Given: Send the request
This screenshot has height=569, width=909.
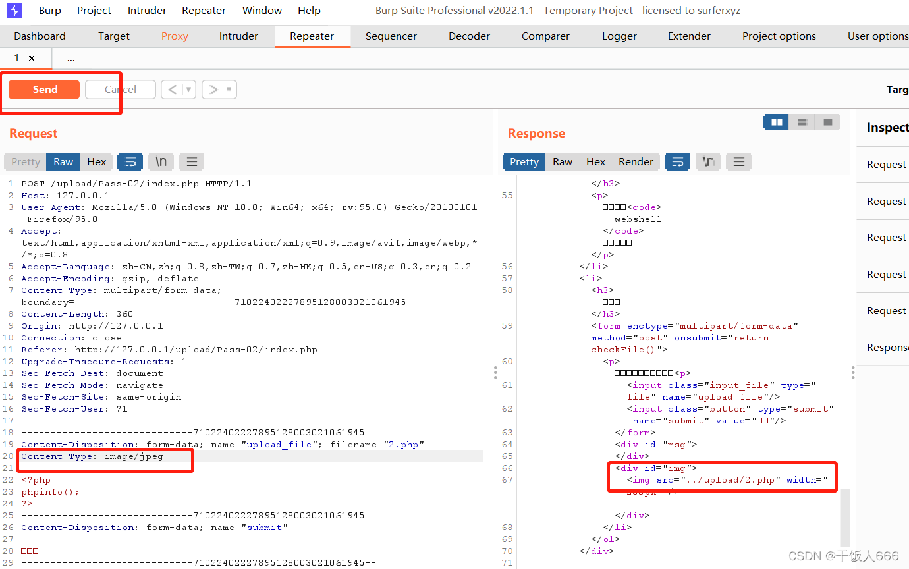Looking at the screenshot, I should 45,90.
